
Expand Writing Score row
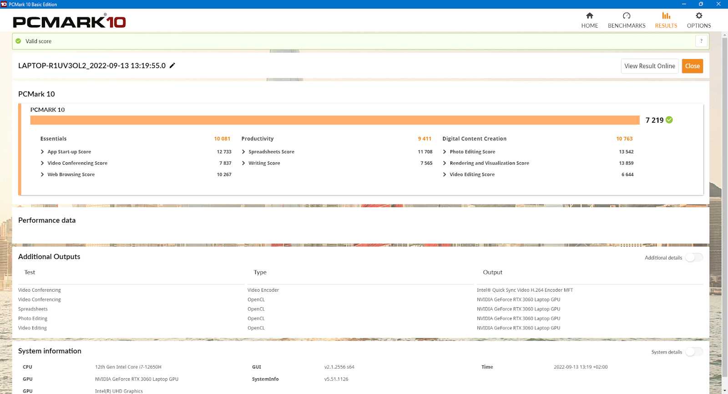click(x=243, y=163)
